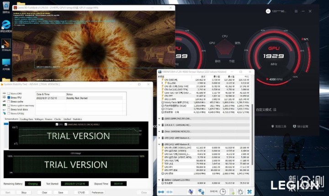Viewport: 329px width, 196px height.
Task: Launch 3DMark from the desktop
Action: pos(6,44)
